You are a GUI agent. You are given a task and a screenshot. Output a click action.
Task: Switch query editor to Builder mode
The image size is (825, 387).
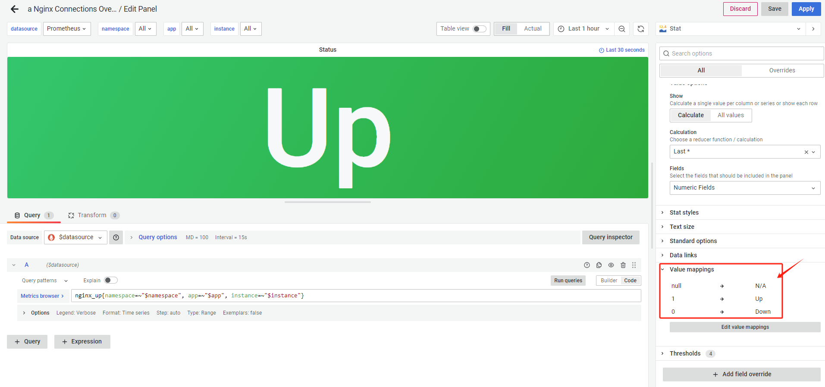click(x=609, y=281)
